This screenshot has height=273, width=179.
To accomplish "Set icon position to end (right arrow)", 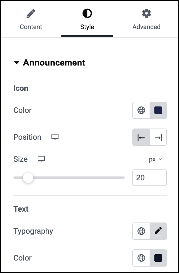I will pos(158,137).
